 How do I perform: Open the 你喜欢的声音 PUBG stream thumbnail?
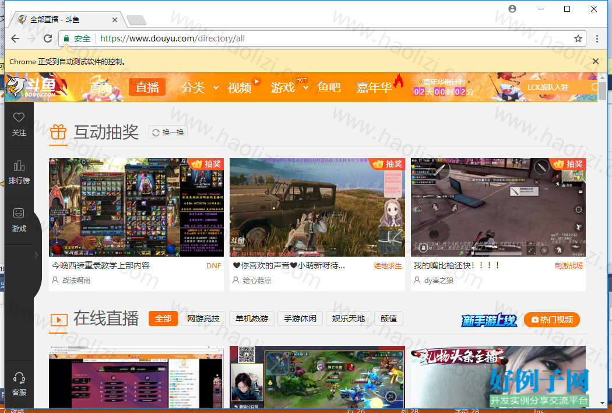click(317, 207)
